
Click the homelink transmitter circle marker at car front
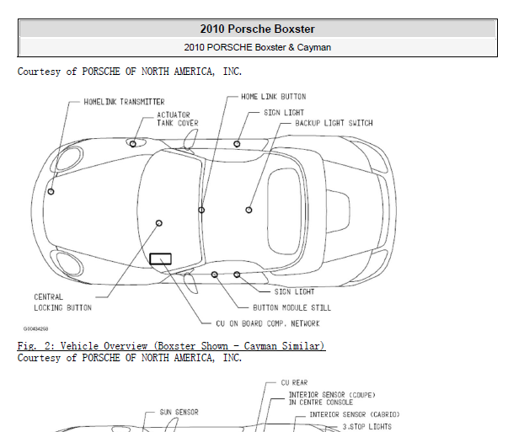(x=51, y=192)
